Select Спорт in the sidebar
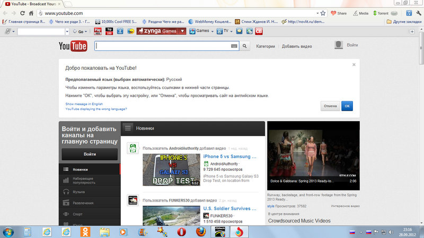This screenshot has height=238, width=424. [x=90, y=214]
